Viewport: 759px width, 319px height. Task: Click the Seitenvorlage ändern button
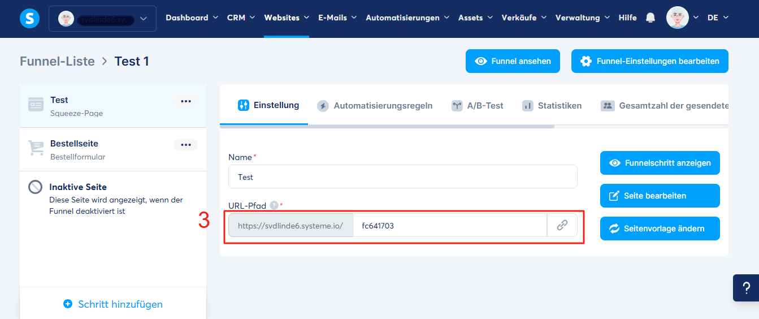(x=660, y=229)
